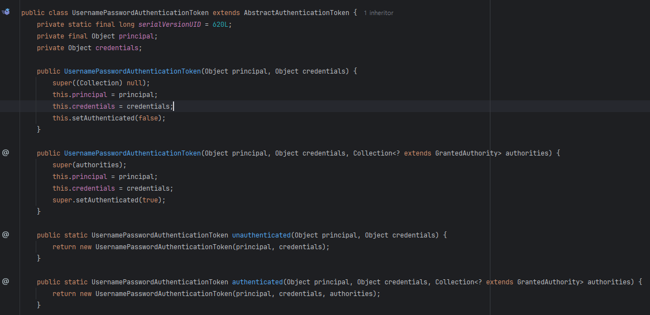Click the inheritors gutter icon beside the class declaration

(x=6, y=12)
